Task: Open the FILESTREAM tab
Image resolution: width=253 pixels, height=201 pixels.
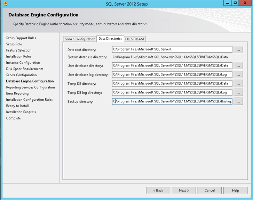Action: [x=135, y=39]
